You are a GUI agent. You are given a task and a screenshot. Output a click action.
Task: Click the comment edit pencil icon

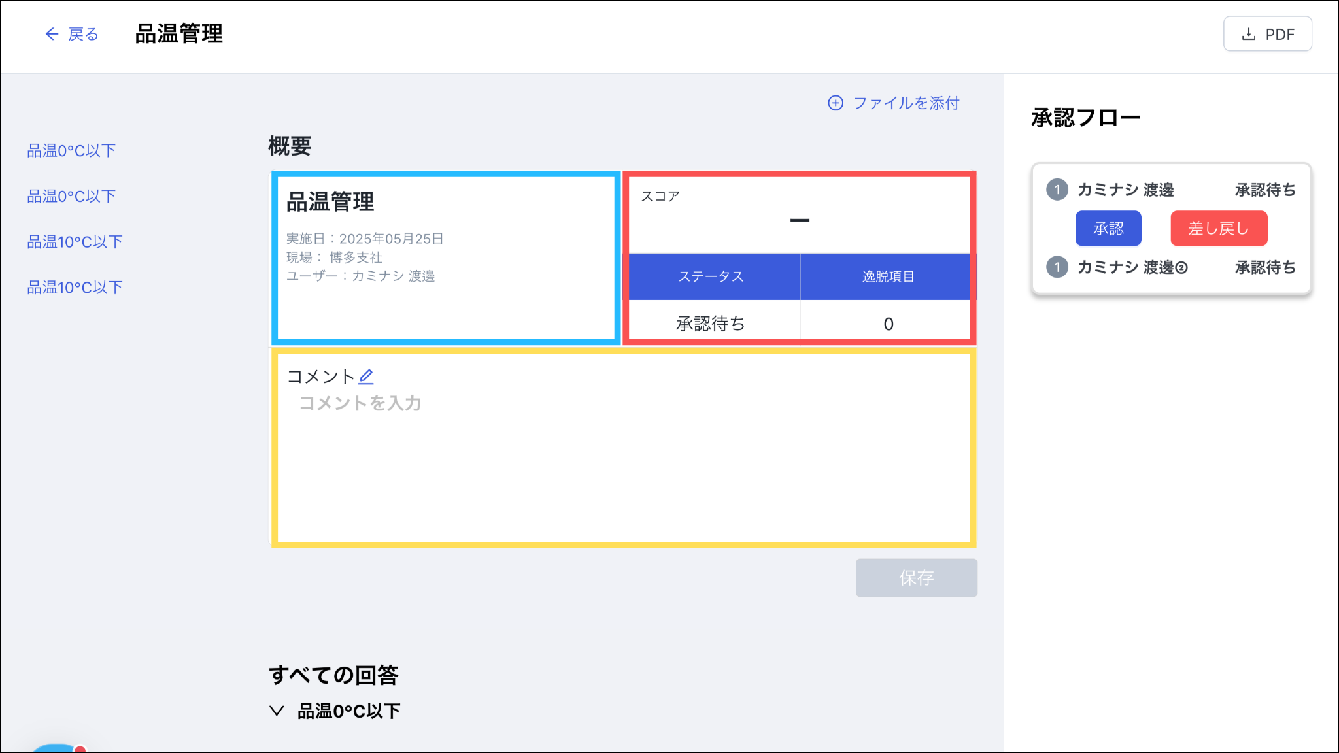point(366,376)
